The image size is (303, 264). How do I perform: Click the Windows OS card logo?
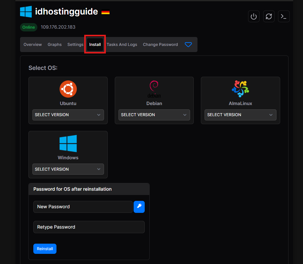tap(68, 143)
